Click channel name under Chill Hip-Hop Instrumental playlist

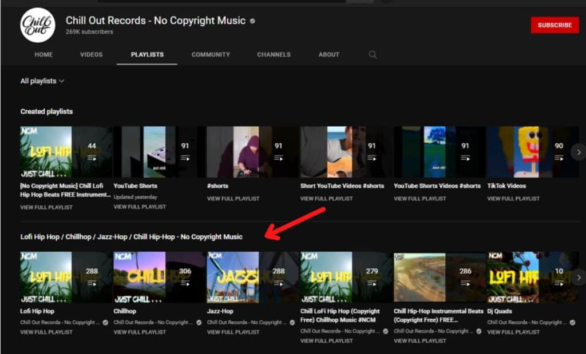coord(434,331)
